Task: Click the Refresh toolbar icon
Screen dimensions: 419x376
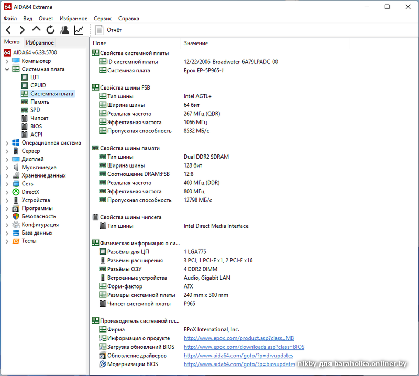Action: click(50, 30)
